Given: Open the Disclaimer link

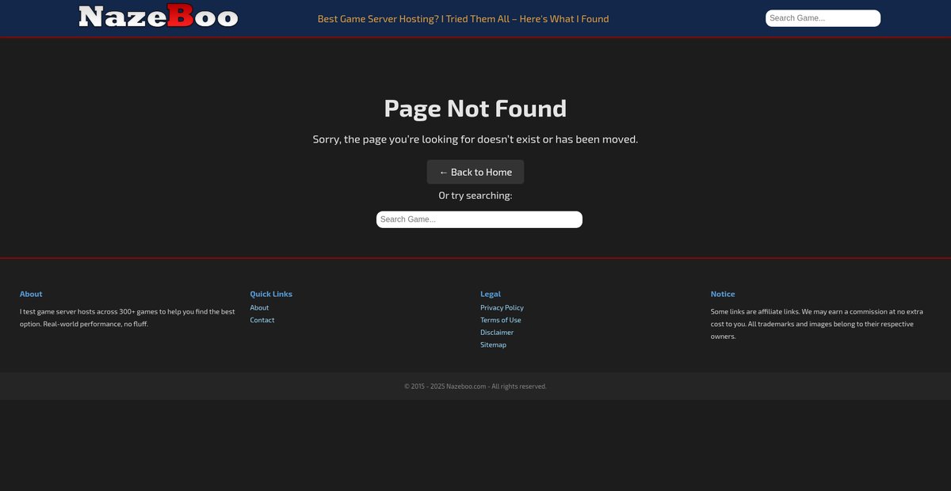Looking at the screenshot, I should (x=497, y=333).
